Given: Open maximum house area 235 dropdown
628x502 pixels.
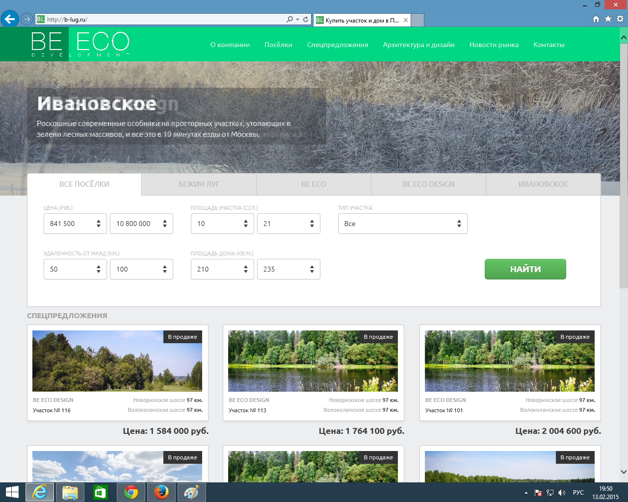Looking at the screenshot, I should pyautogui.click(x=288, y=269).
